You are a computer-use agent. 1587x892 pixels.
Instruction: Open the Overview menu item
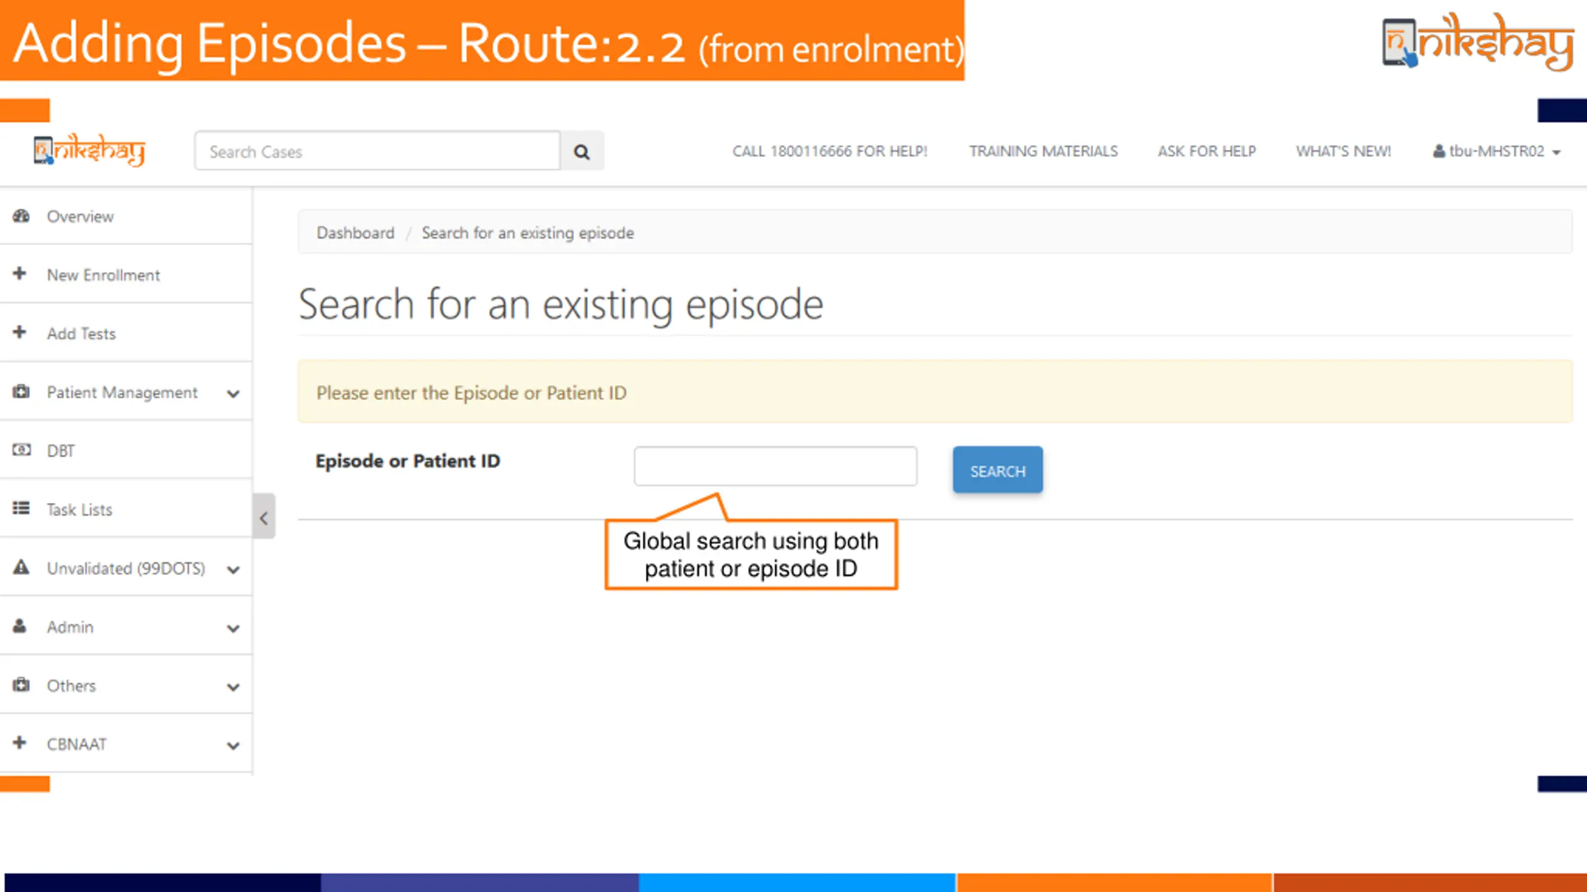pyautogui.click(x=126, y=216)
